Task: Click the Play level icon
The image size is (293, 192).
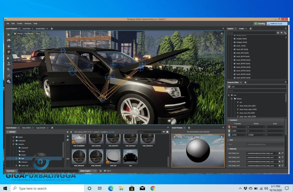Action: pyautogui.click(x=9, y=34)
